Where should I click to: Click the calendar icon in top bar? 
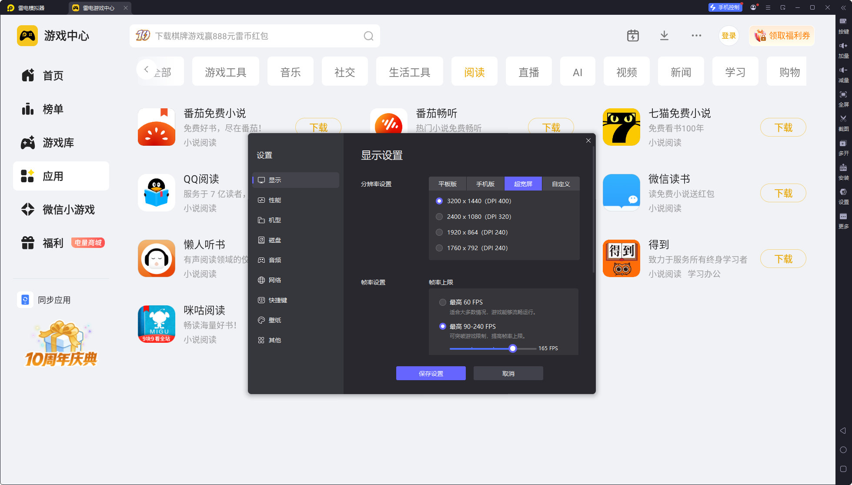point(633,36)
